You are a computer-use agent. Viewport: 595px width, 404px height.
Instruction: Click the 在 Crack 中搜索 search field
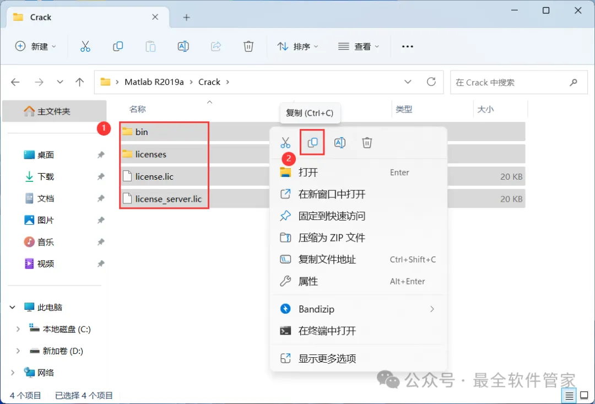519,82
